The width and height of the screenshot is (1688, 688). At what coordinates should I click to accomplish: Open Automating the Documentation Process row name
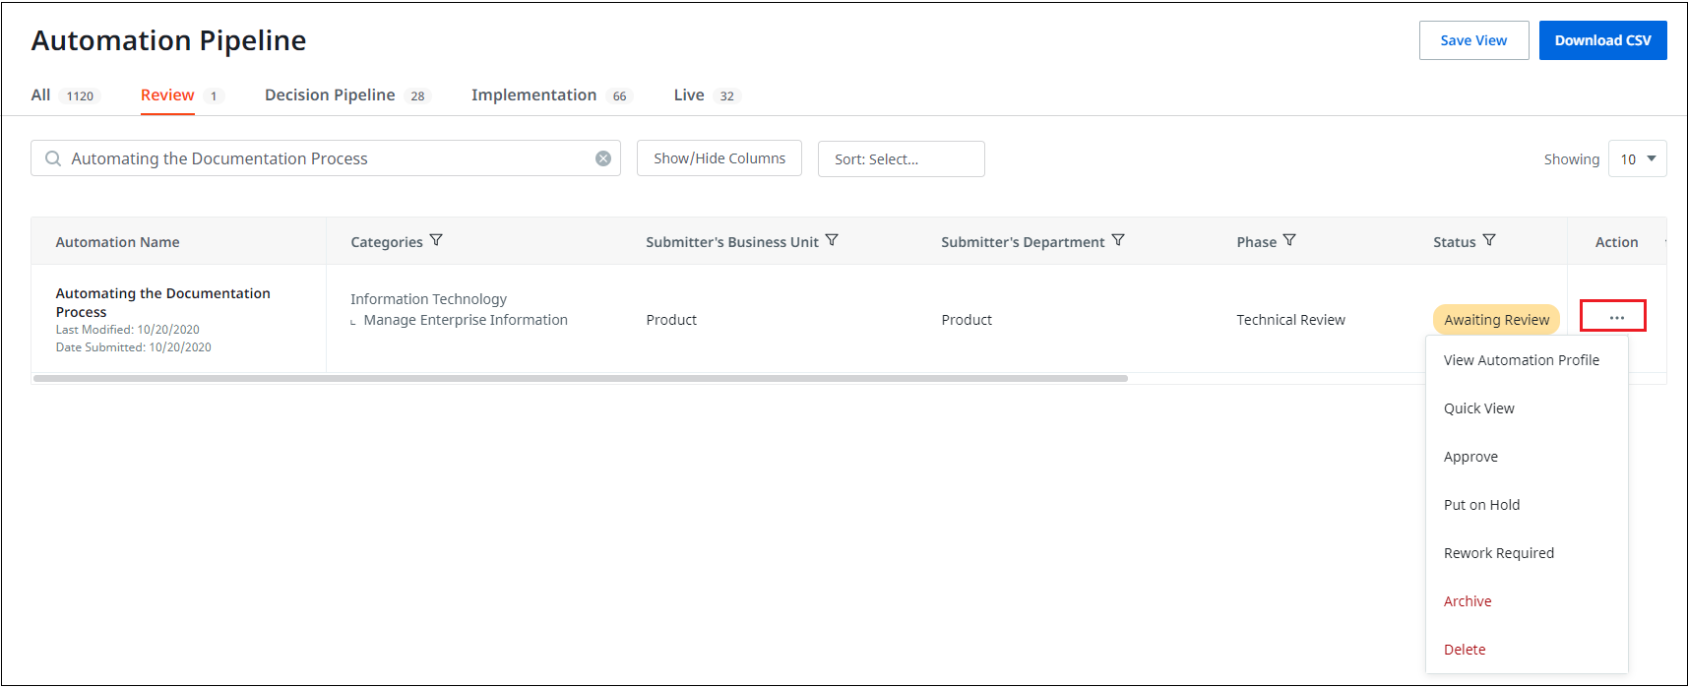coord(162,302)
